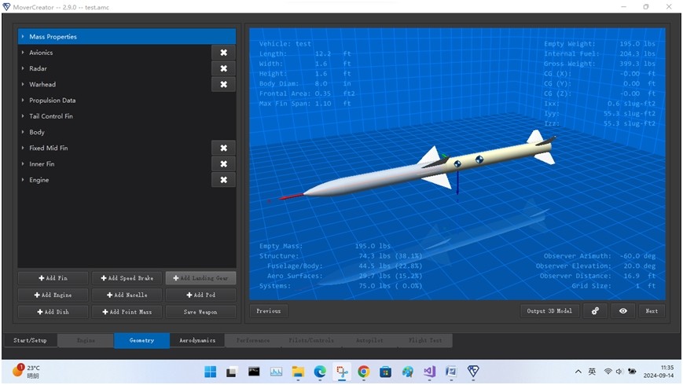Click the Add Engine button

[53, 295]
